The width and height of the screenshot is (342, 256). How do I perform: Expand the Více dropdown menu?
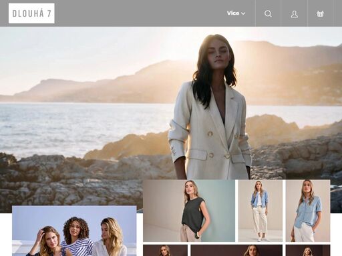[236, 13]
